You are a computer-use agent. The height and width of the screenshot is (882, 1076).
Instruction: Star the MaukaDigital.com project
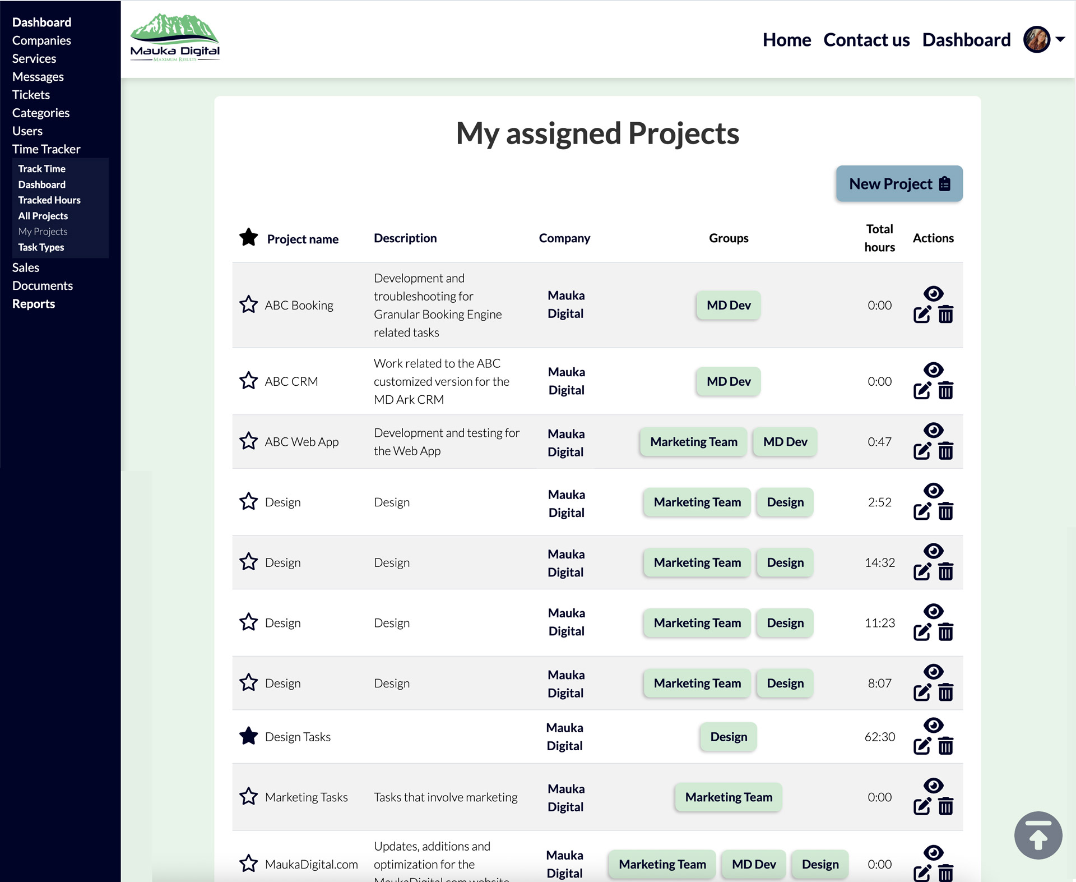pos(248,864)
